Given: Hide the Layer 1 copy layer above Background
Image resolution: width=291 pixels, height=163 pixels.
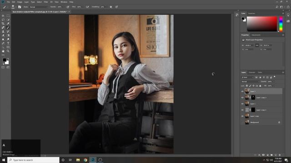Looking at the screenshot, I should click(242, 116).
